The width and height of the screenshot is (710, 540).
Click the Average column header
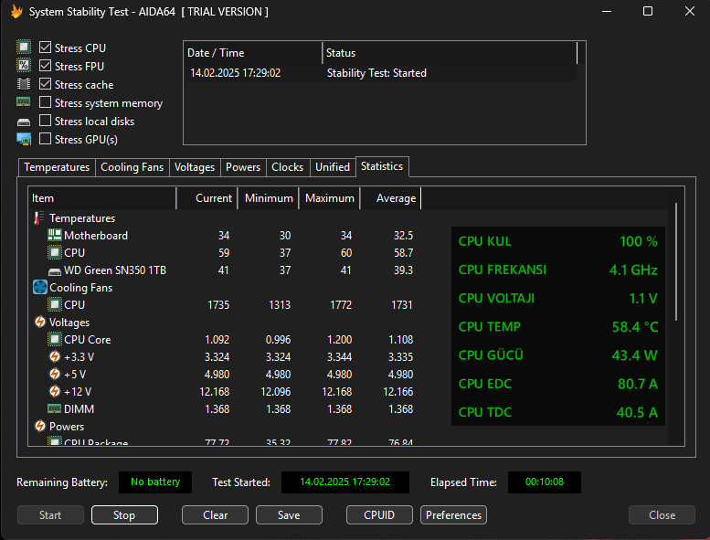click(x=390, y=198)
